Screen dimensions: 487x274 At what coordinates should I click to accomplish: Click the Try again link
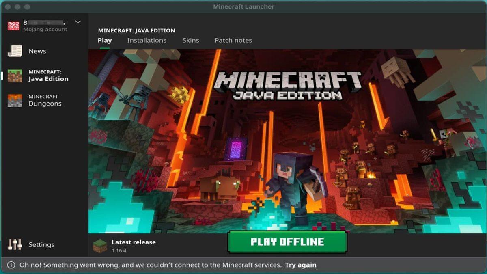(x=300, y=265)
